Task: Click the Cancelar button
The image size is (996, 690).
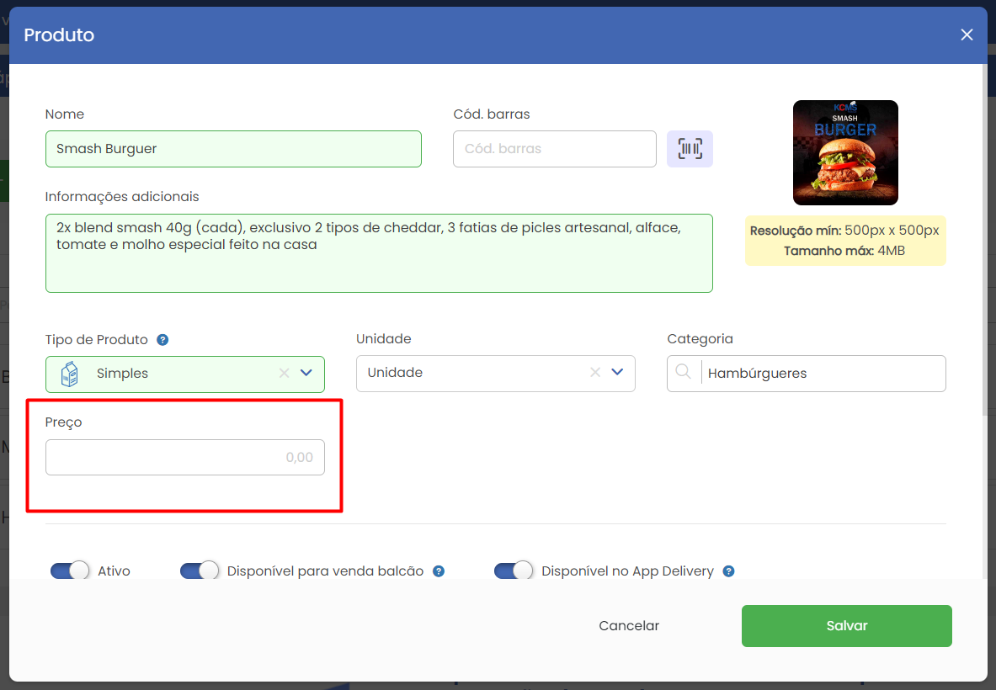Action: click(629, 626)
